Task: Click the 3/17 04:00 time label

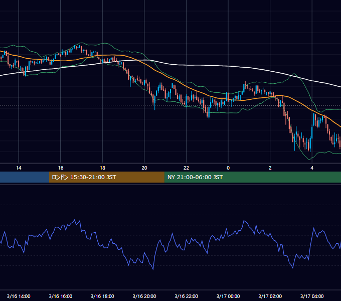Action: pos(312,296)
